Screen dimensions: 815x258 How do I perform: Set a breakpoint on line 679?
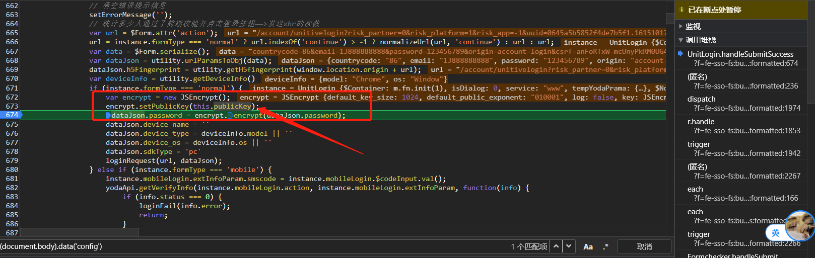12,160
